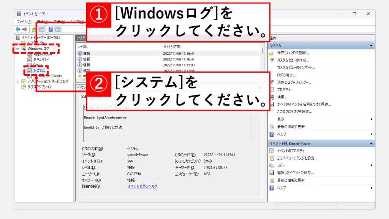Collapse the システム actions section

371,46
